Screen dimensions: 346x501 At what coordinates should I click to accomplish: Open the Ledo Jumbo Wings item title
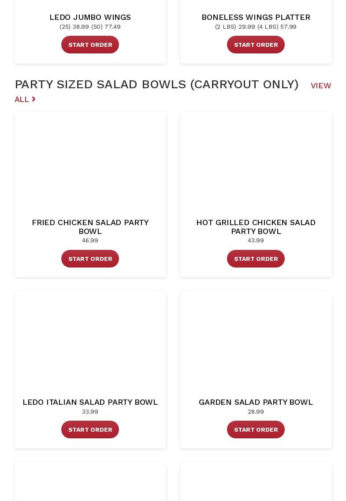[90, 17]
